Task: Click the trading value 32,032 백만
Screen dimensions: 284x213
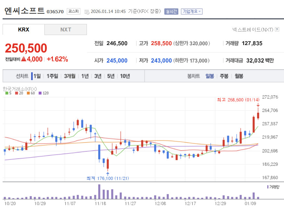Action: coord(260,61)
